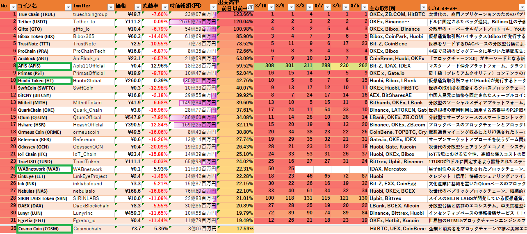Open the 8/5 column filter arrow
Viewport: 527px width, 234px height.
click(365, 7)
